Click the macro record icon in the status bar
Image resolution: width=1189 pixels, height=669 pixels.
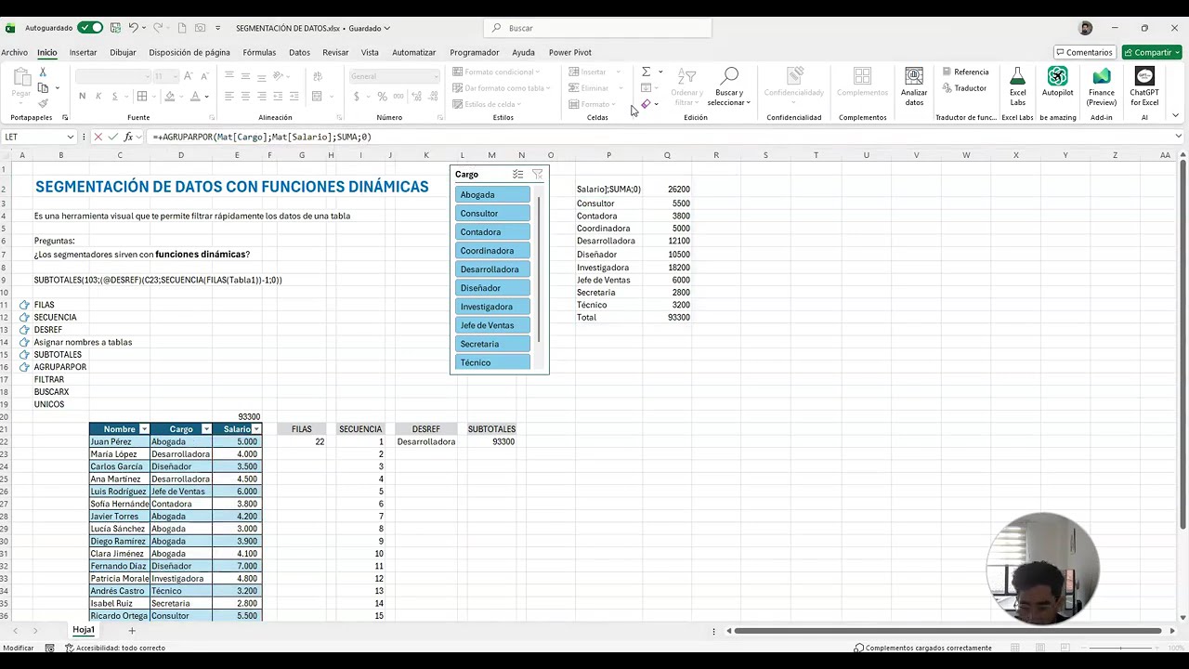49,648
